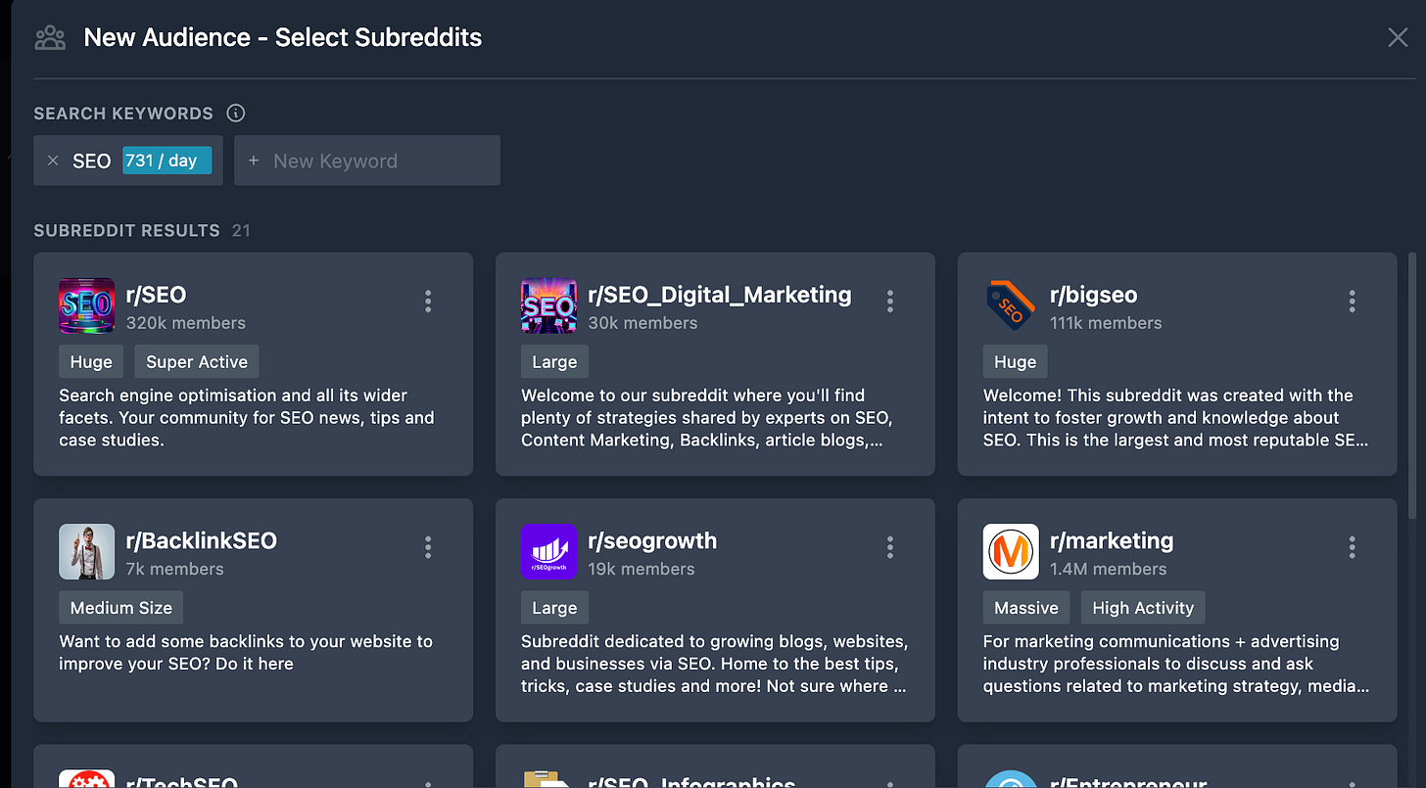Select the r/SEO subreddit title
1426x788 pixels.
[157, 295]
